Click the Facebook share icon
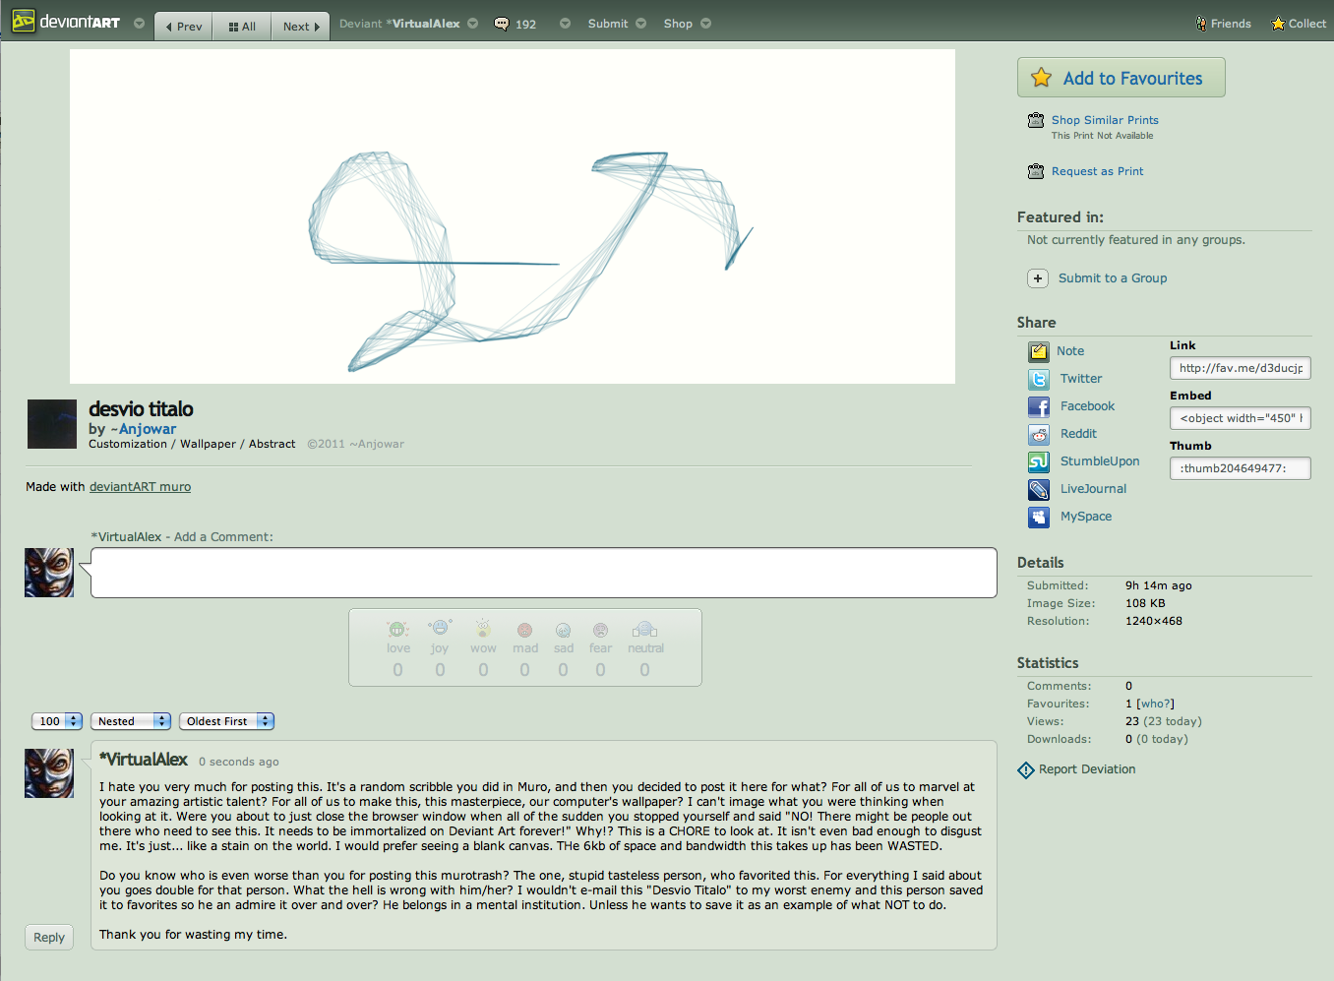The height and width of the screenshot is (981, 1334). point(1039,406)
